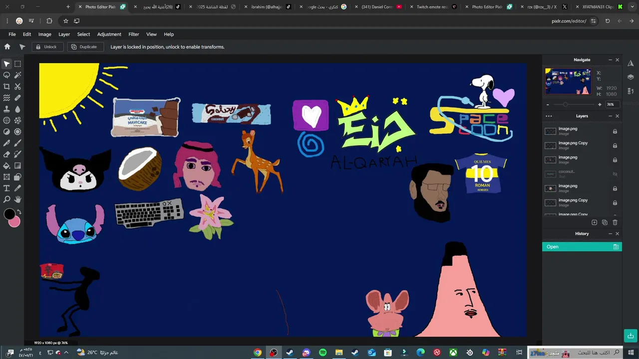The height and width of the screenshot is (359, 639).
Task: Select the Arrange (pointer) tool
Action: [6, 64]
